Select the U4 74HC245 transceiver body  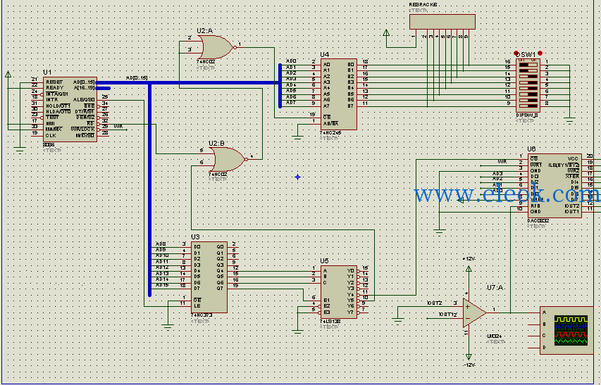point(339,94)
